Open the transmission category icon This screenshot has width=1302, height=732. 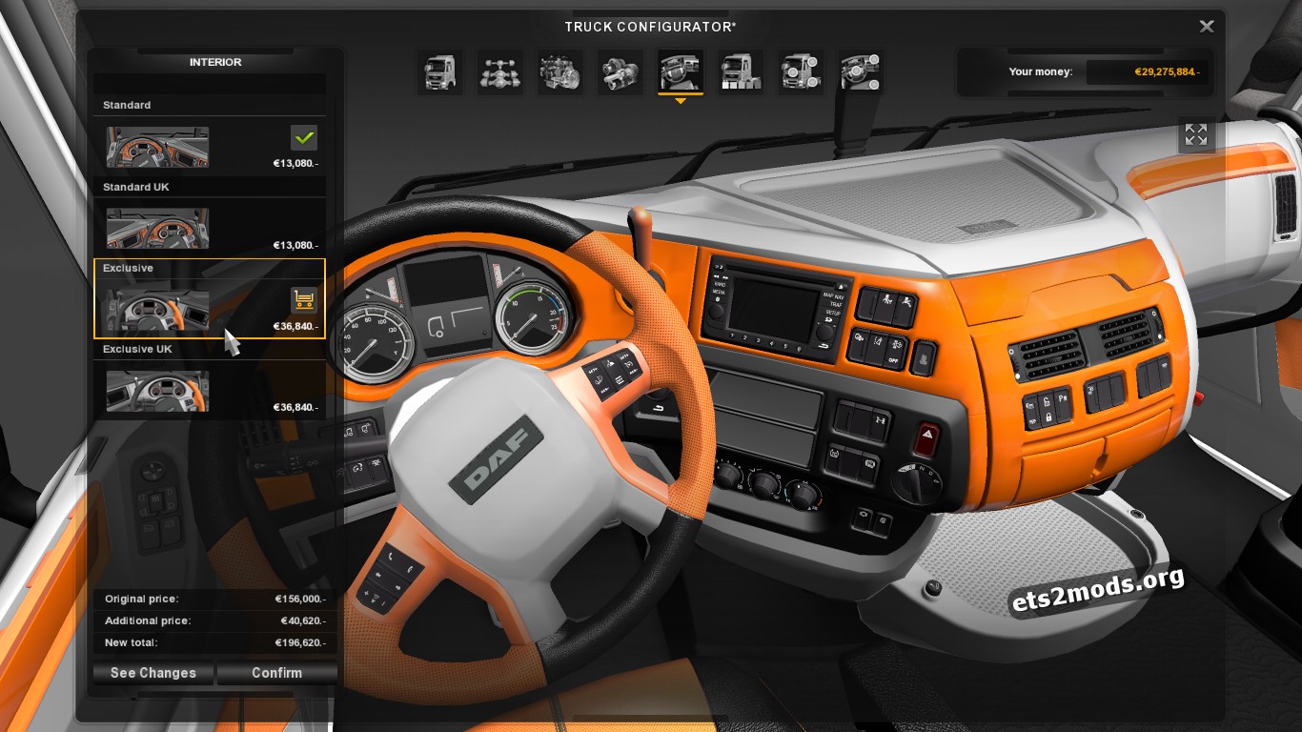click(x=620, y=72)
